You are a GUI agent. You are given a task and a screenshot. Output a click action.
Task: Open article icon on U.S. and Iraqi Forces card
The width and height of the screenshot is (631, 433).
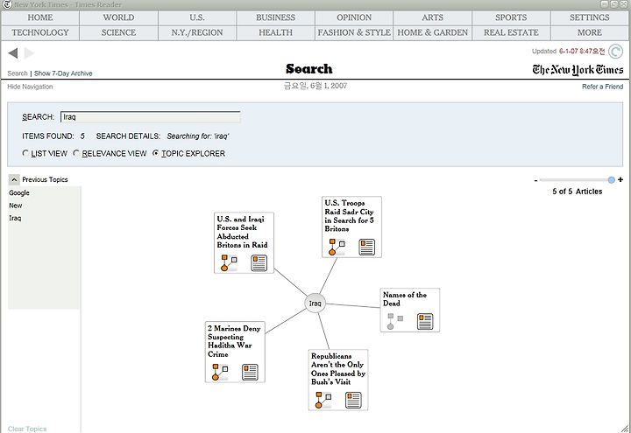(259, 263)
